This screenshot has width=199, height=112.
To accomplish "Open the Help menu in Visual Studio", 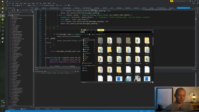I will (x=54, y=3).
